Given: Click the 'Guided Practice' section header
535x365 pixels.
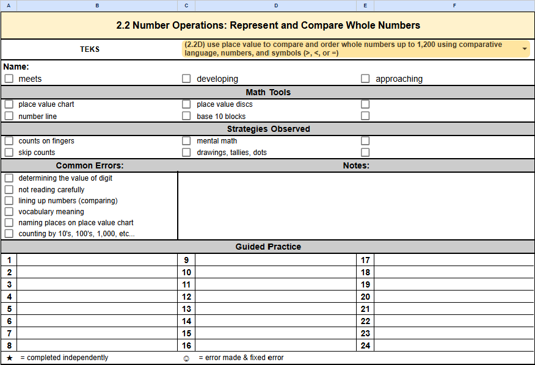Looking at the screenshot, I should (x=268, y=247).
